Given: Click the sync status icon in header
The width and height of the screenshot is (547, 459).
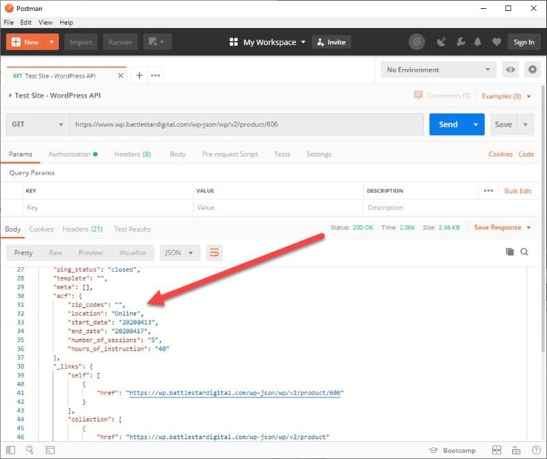Looking at the screenshot, I should (x=416, y=42).
